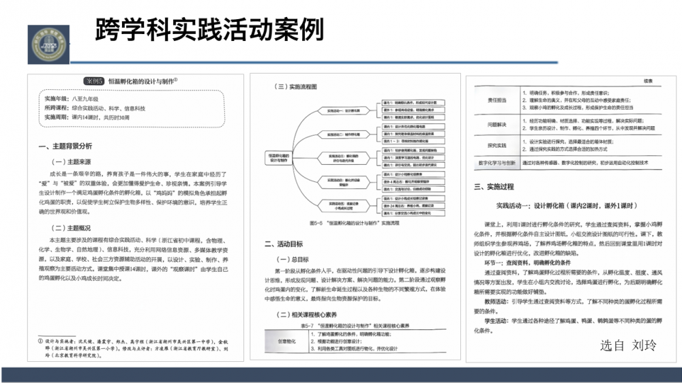Click the heading 二、活动目标

(x=284, y=244)
